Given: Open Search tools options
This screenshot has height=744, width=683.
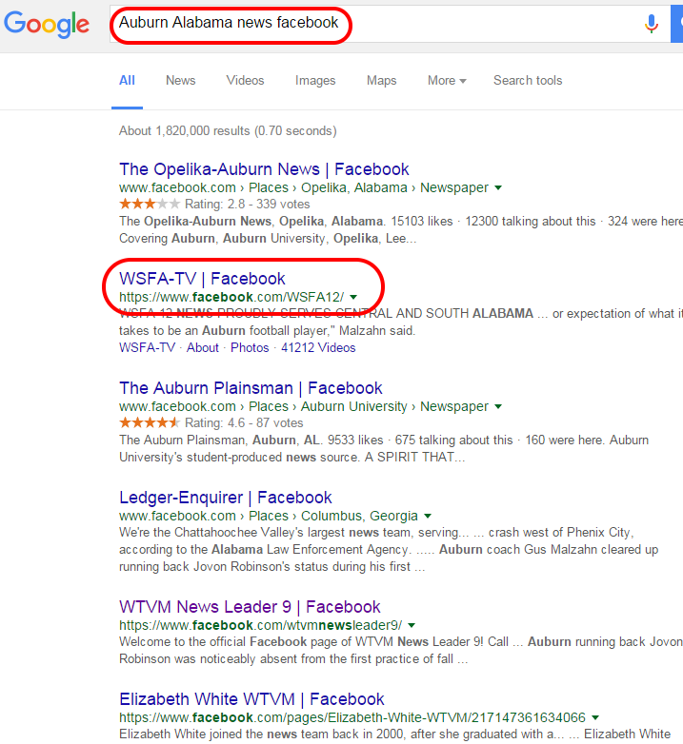Looking at the screenshot, I should click(x=528, y=80).
